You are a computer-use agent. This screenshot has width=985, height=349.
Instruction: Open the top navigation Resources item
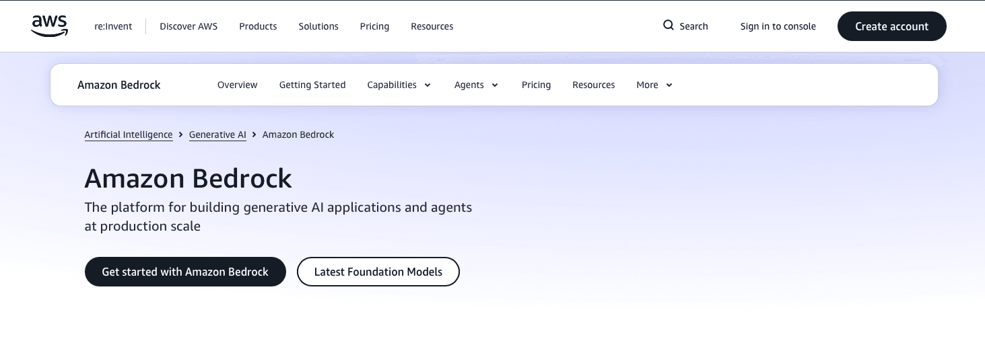coord(432,26)
